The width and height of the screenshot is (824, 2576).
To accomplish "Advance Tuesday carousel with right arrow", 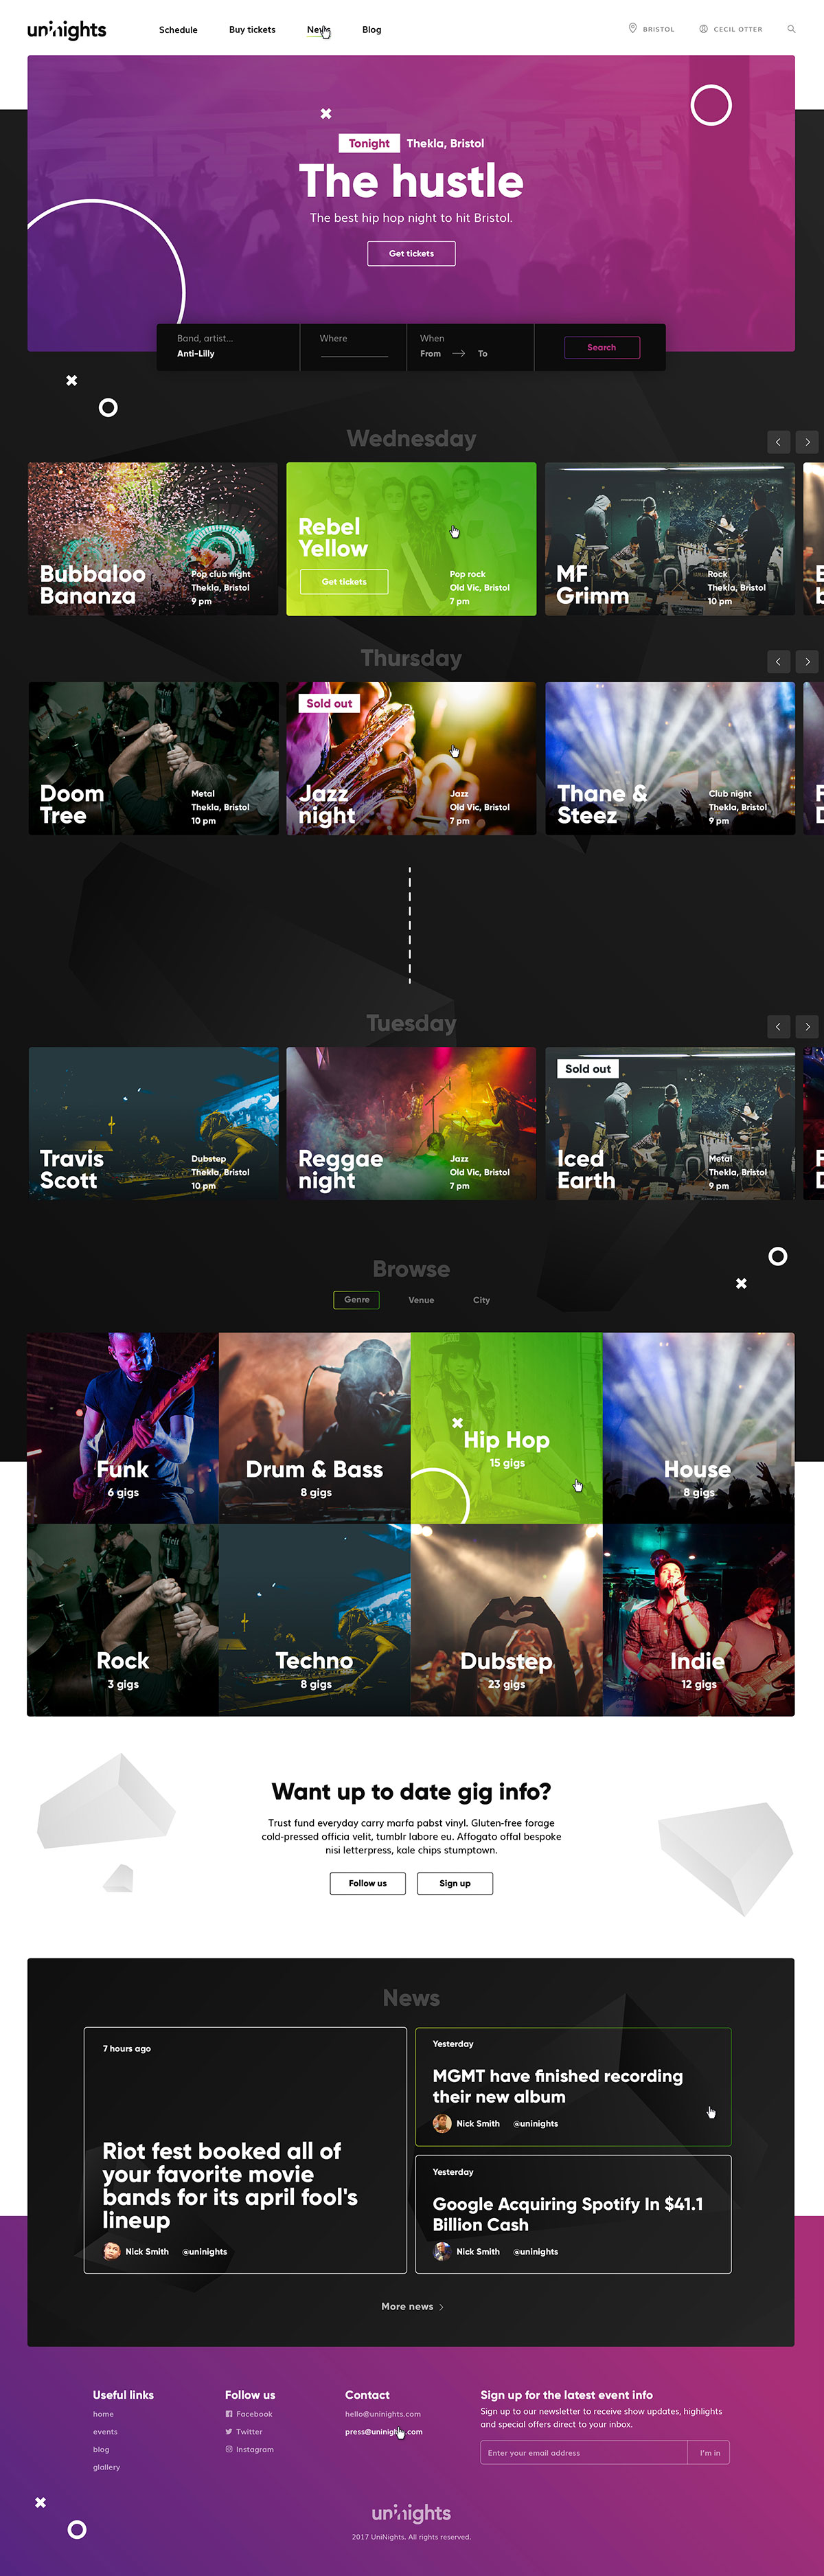I will 807,1026.
